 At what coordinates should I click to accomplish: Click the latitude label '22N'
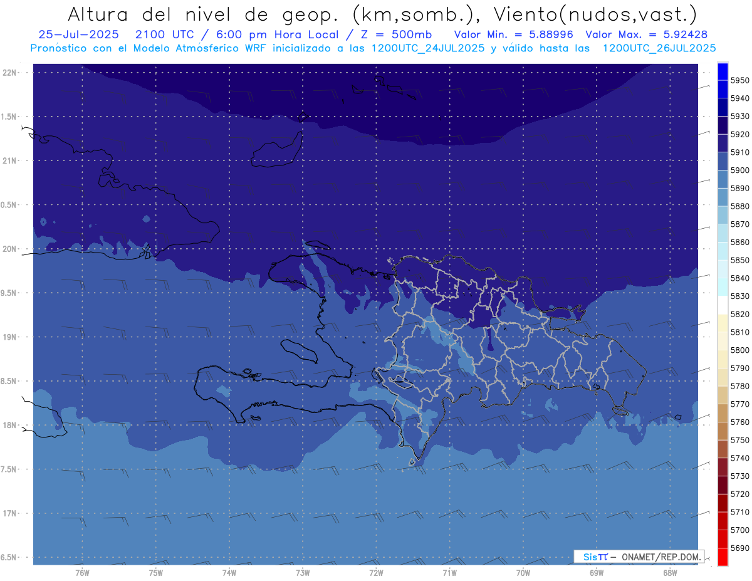coord(10,72)
